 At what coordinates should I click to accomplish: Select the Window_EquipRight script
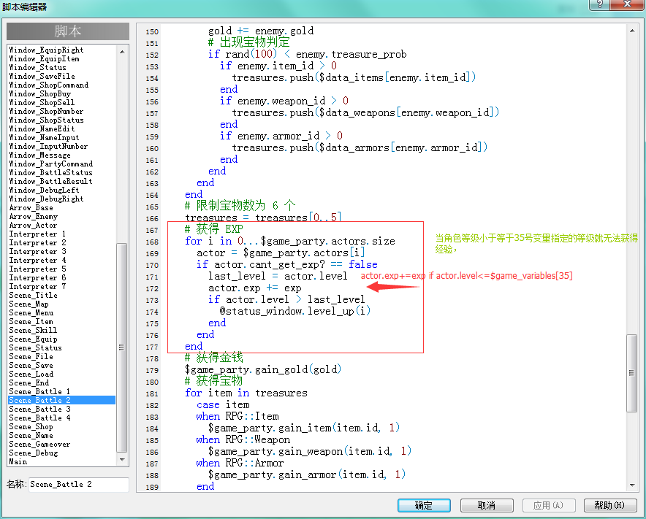[46, 50]
